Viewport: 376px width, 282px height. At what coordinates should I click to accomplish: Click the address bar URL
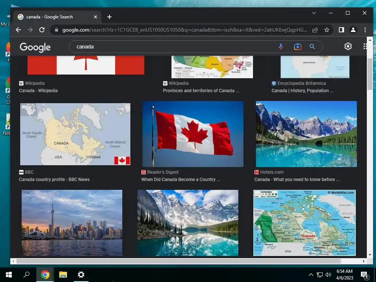185,30
